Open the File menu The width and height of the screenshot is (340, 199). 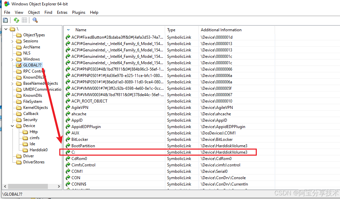[7, 12]
